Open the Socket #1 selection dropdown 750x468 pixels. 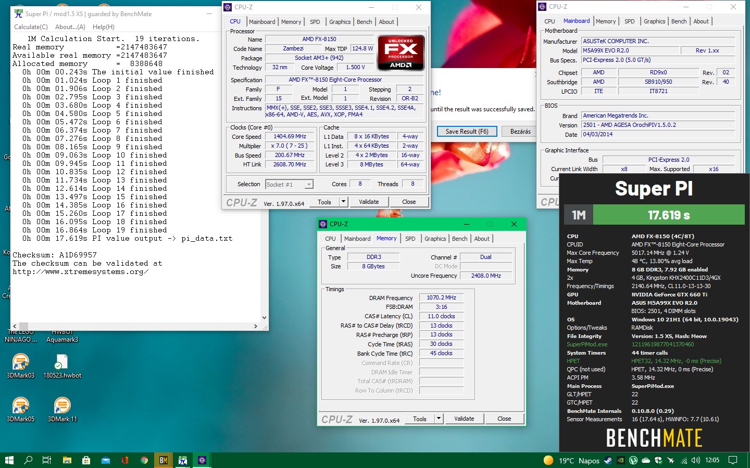[x=290, y=184]
